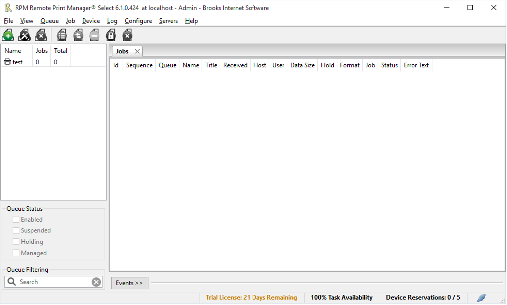Close the Jobs tab with its X

[137, 51]
